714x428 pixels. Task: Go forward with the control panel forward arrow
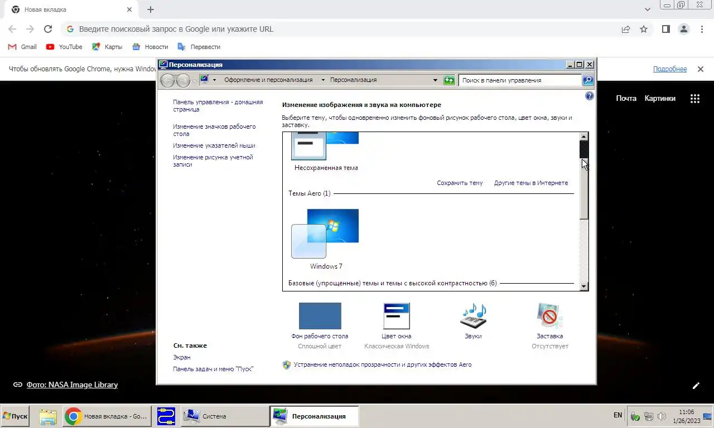(183, 81)
